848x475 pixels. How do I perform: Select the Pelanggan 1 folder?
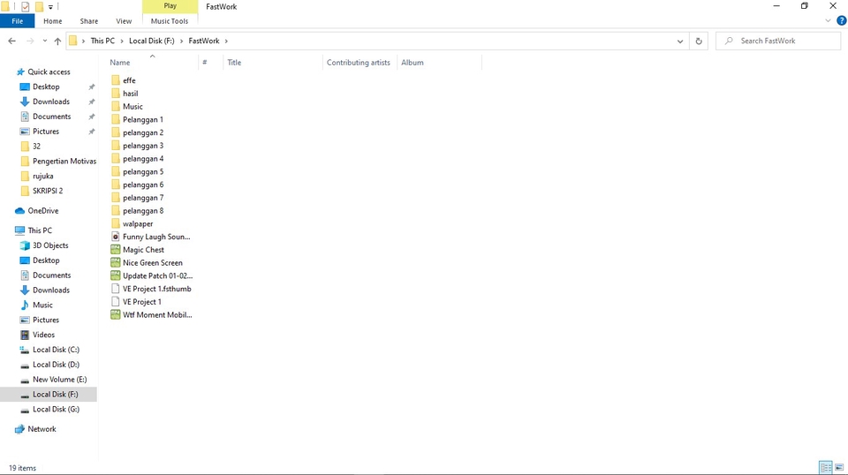pyautogui.click(x=137, y=119)
